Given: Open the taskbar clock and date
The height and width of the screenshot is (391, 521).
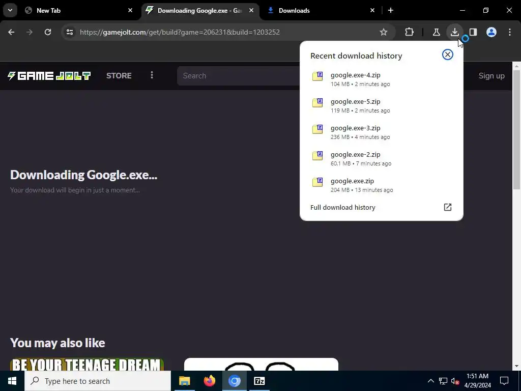Looking at the screenshot, I should pyautogui.click(x=477, y=381).
